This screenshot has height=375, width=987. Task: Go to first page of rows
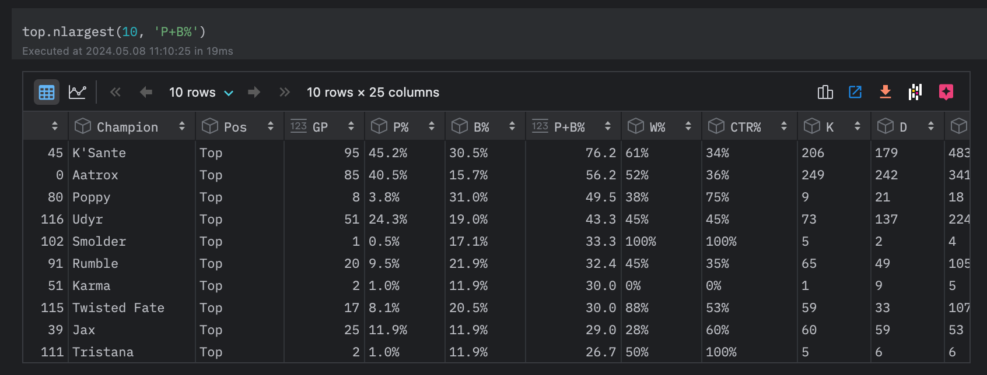click(116, 92)
